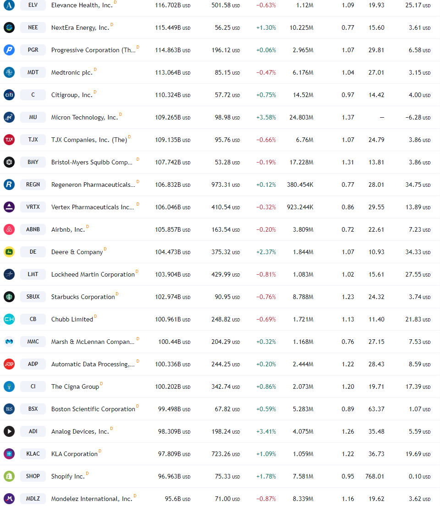Open the Lockheed Martin Corporation link

tap(93, 274)
